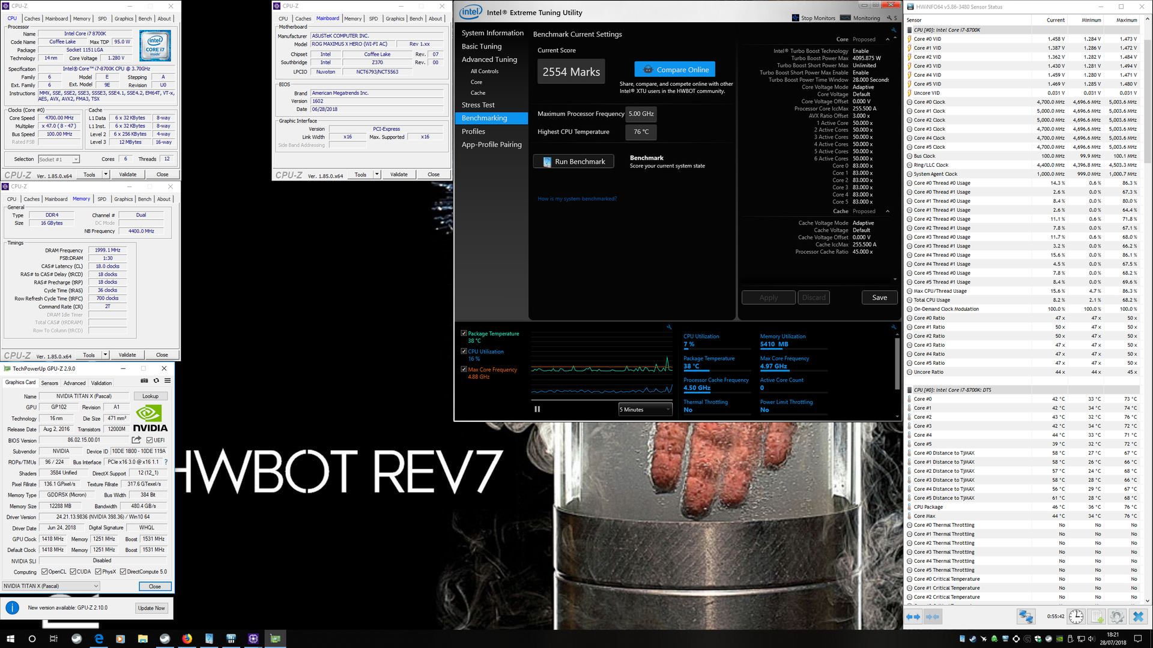Open File Explorer from the taskbar
The width and height of the screenshot is (1153, 648).
[142, 638]
